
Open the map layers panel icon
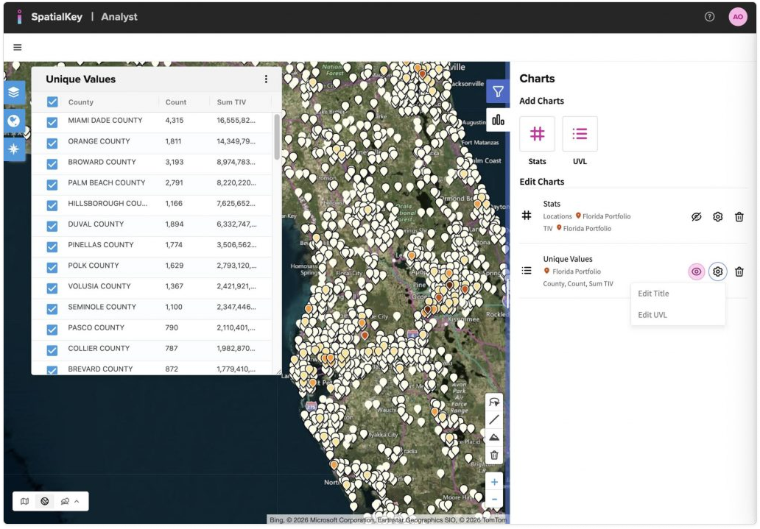[x=15, y=93]
